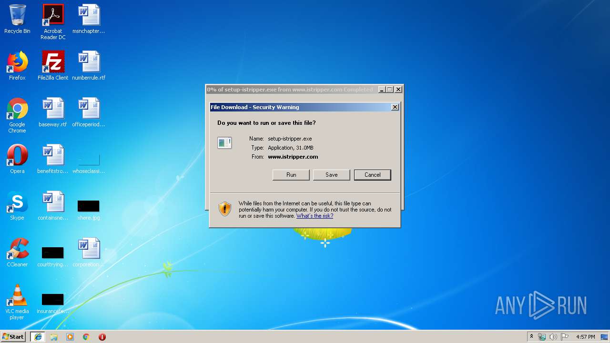Viewport: 610px width, 343px height.
Task: Select xhere.jpg image file
Action: (89, 209)
